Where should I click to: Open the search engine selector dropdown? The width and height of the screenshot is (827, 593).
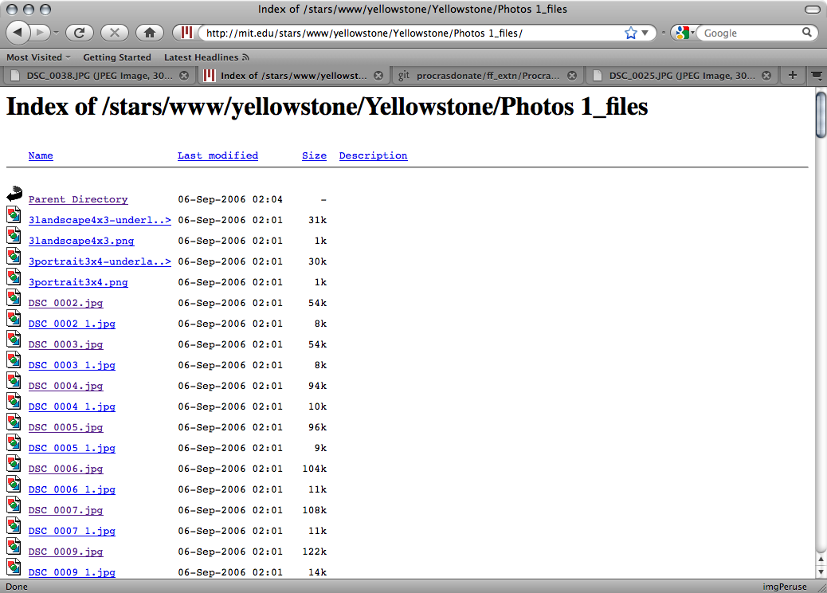point(684,33)
